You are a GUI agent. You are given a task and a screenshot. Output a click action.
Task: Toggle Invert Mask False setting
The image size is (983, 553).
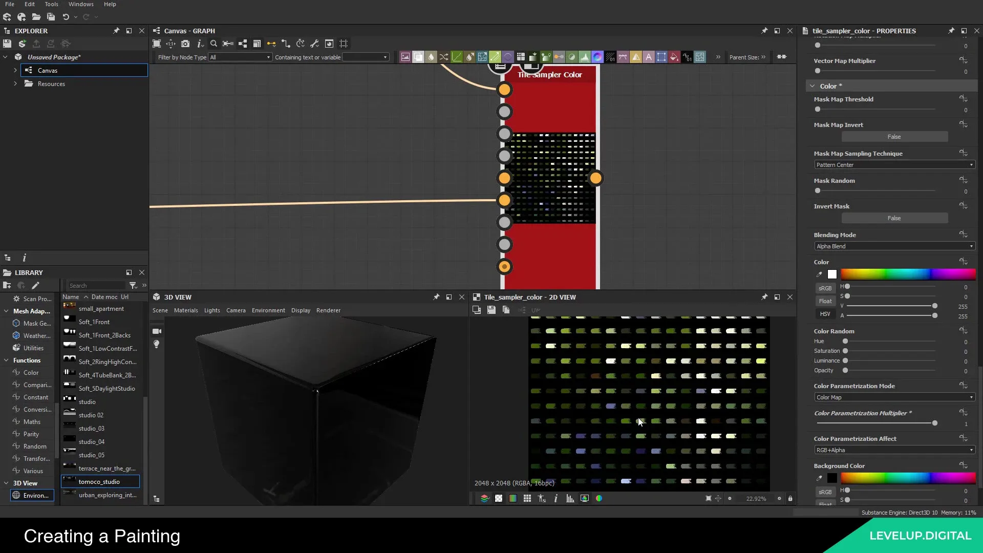(x=893, y=218)
